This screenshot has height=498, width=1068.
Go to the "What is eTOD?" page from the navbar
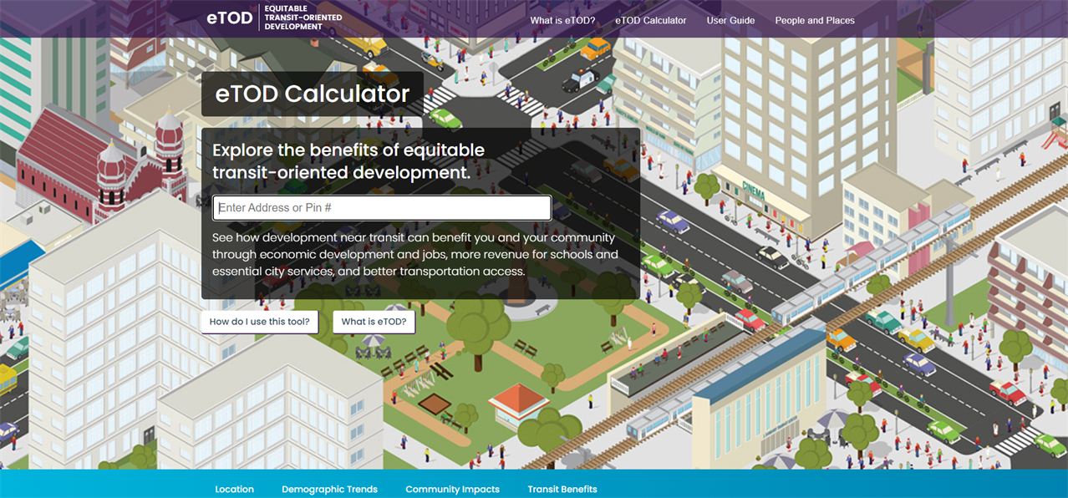tap(561, 20)
